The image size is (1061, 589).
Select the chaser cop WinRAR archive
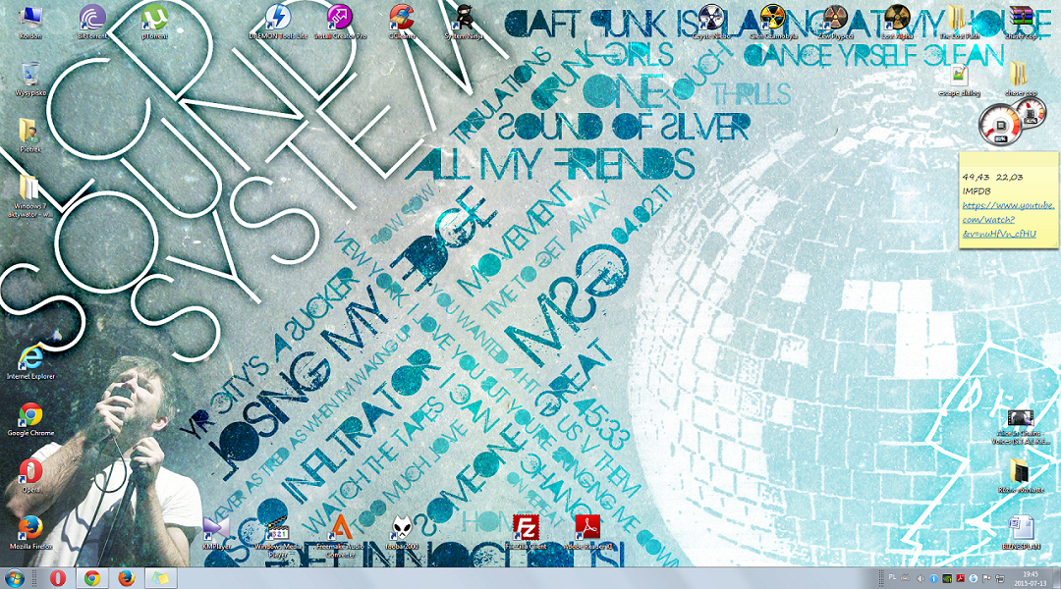(x=1021, y=21)
